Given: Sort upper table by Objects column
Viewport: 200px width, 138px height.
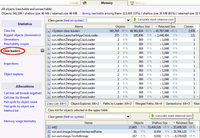Looking at the screenshot, I should (x=119, y=26).
